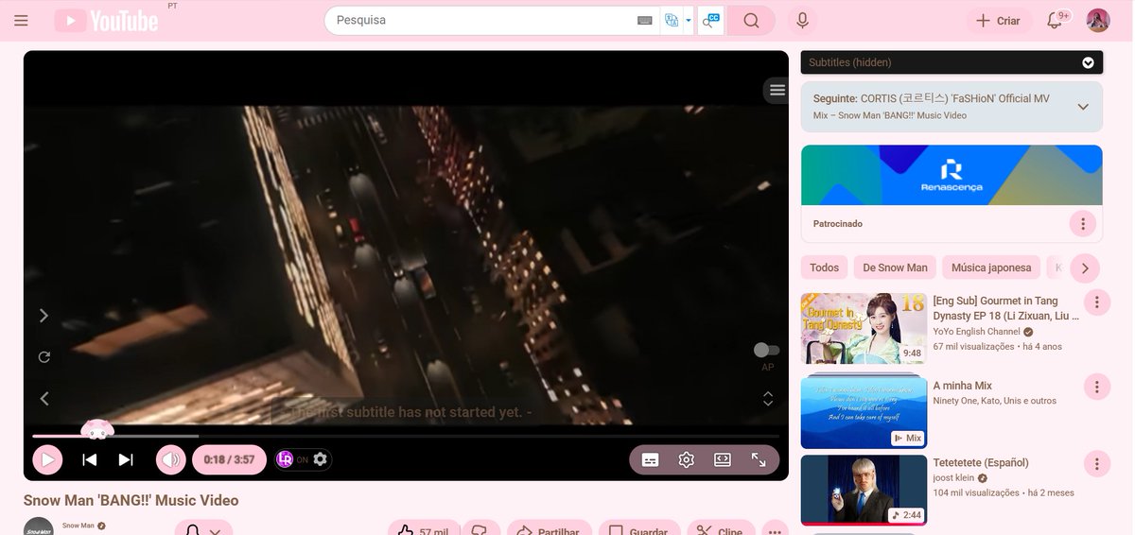Click the Clipe button
The height and width of the screenshot is (535, 1135).
(722, 529)
